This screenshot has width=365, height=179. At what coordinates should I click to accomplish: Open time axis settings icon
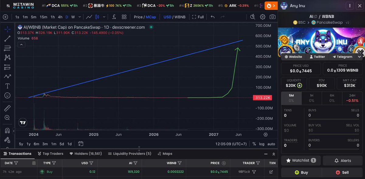(266, 134)
